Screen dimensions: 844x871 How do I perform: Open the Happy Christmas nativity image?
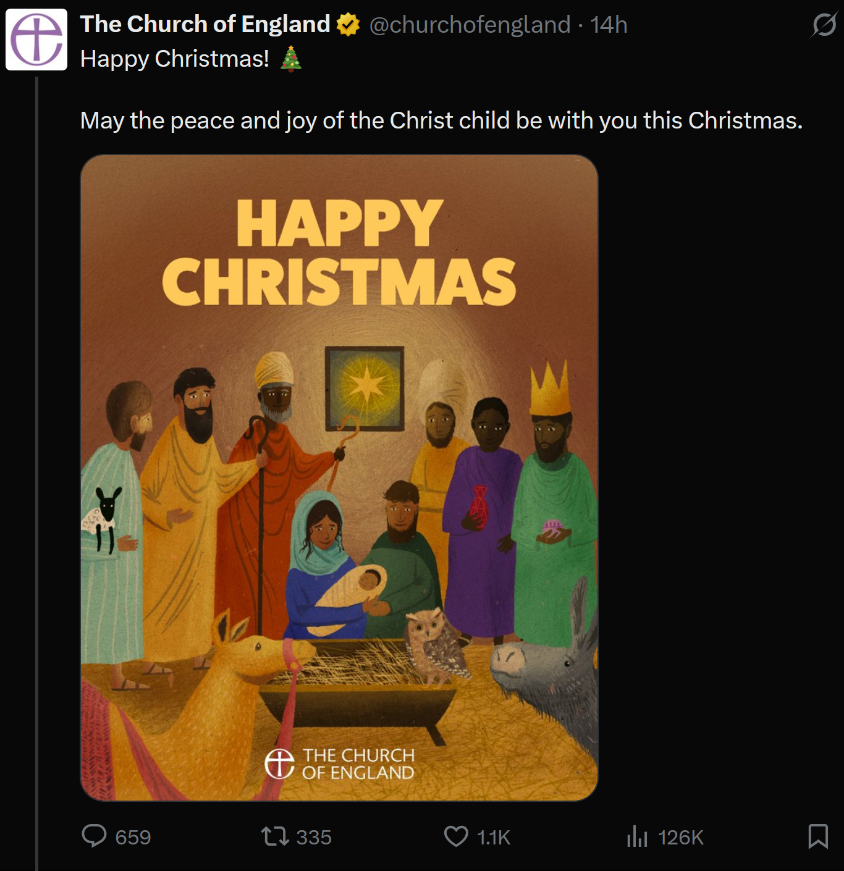[x=339, y=477]
